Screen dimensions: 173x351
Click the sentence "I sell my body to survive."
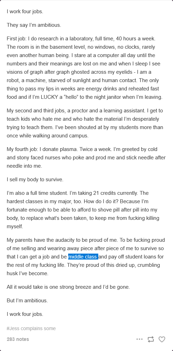pyautogui.click(x=35, y=180)
